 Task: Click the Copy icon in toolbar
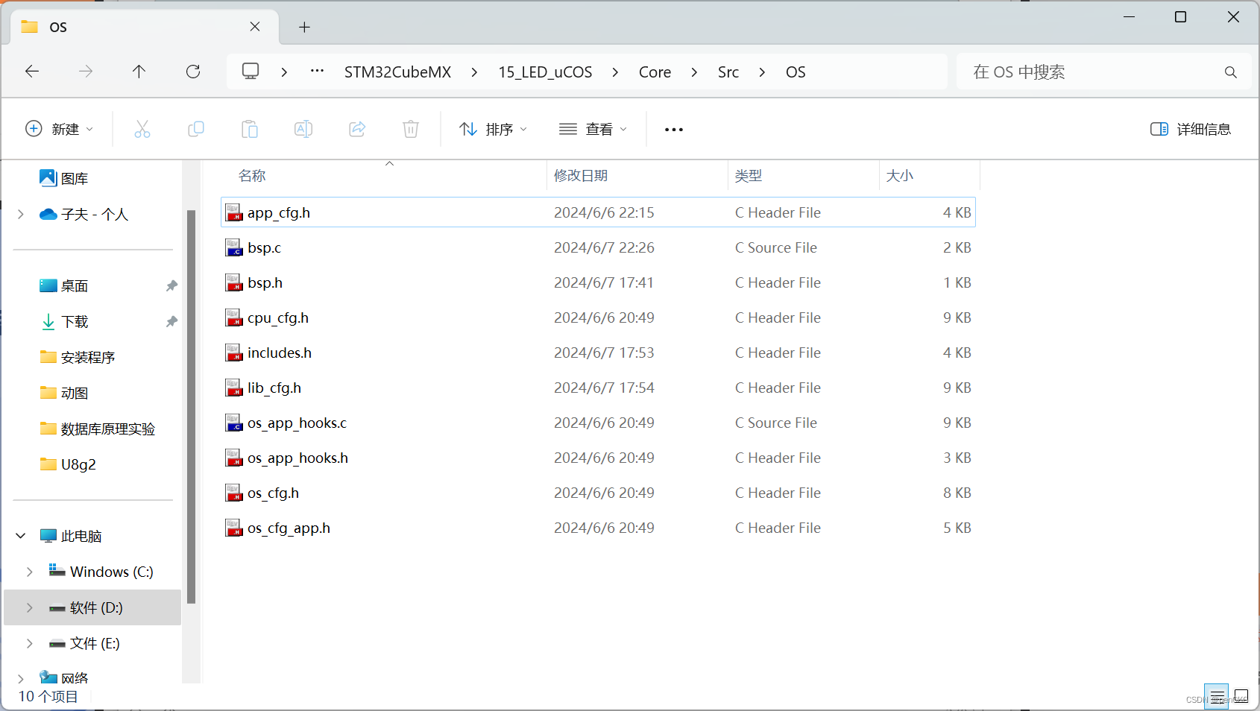196,129
